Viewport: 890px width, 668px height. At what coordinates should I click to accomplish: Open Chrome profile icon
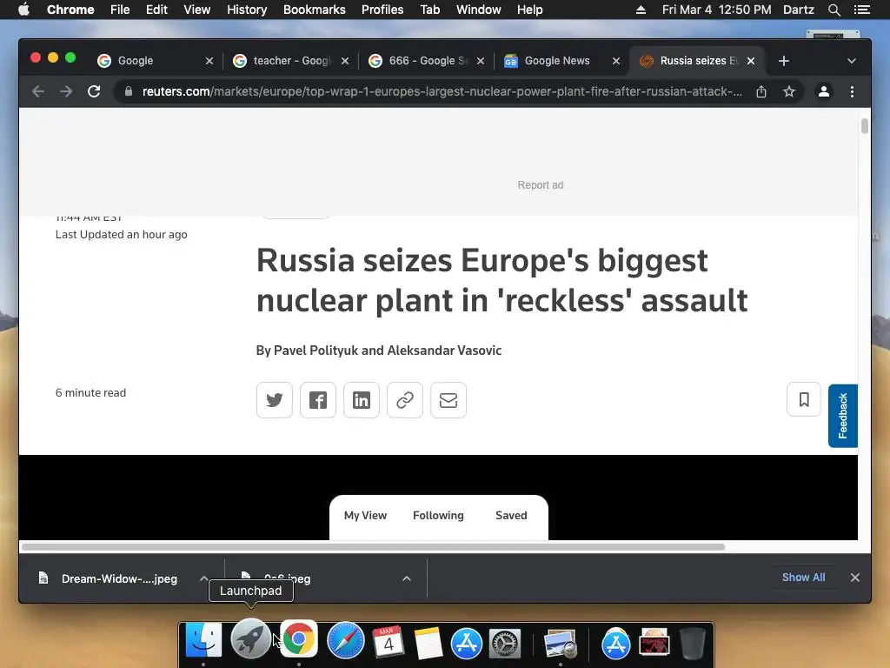pyautogui.click(x=824, y=91)
